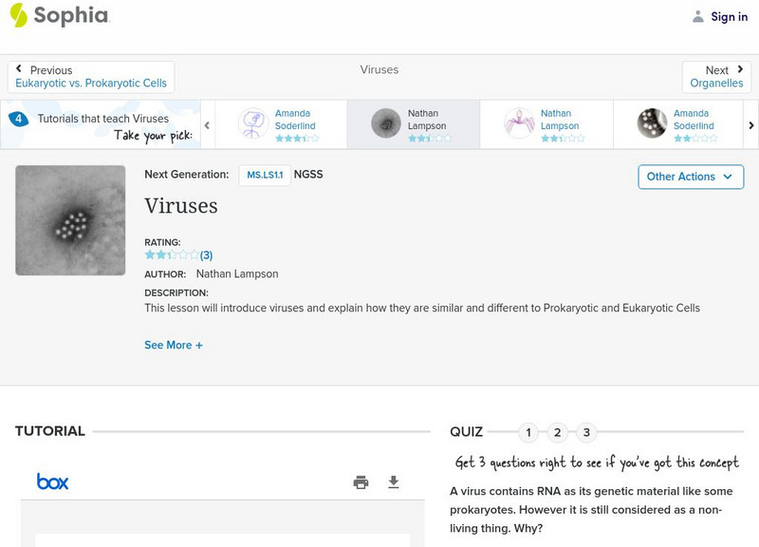Go to quiz question 2
Viewport: 759px width, 547px height.
coord(558,433)
